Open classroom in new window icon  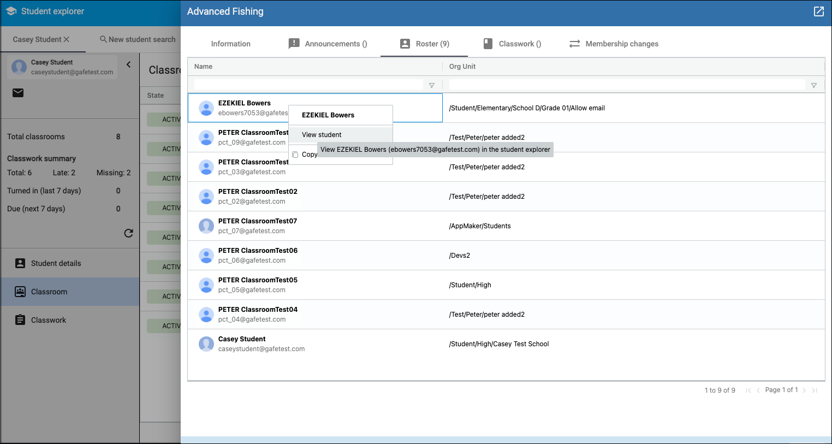(818, 11)
